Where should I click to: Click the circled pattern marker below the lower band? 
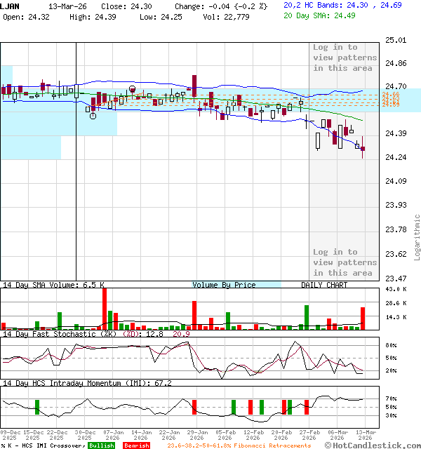coord(93,116)
